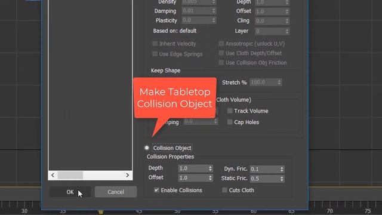382x215 pixels.
Task: Click the OK button
Action: tap(70, 192)
